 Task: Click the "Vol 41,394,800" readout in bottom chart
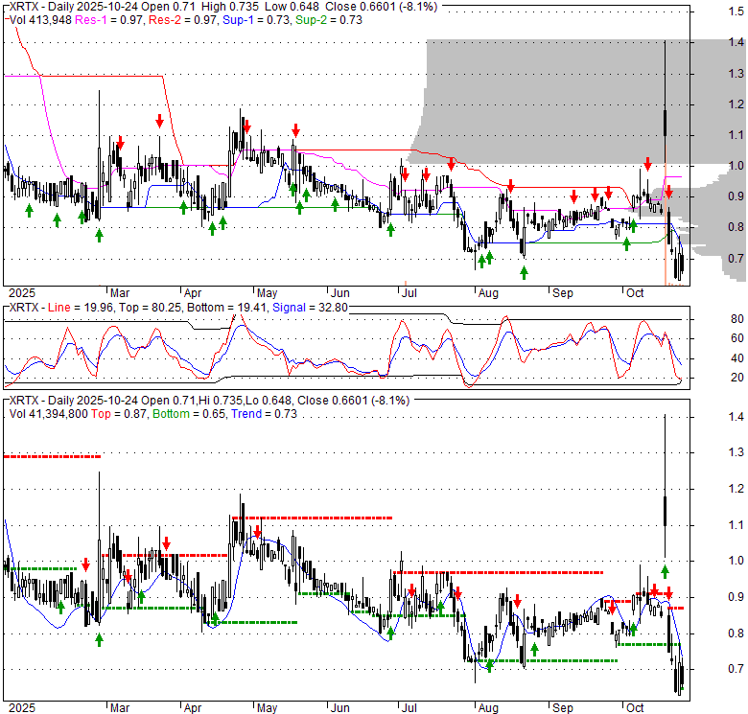[x=49, y=414]
